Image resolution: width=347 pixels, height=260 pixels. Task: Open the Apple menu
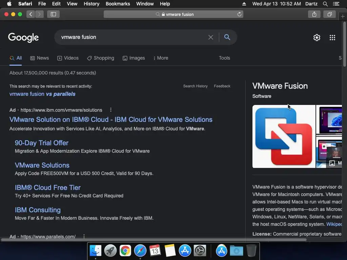tap(9, 4)
